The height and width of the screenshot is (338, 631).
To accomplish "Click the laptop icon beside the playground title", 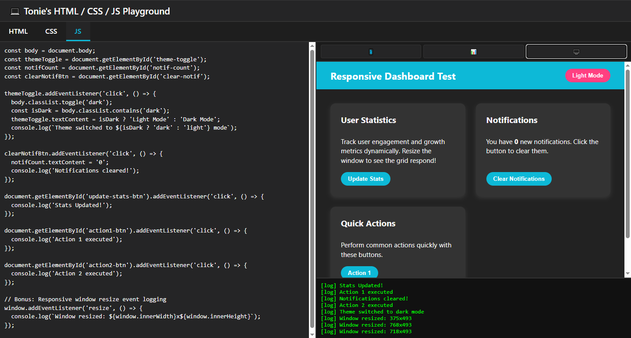I will coord(15,11).
